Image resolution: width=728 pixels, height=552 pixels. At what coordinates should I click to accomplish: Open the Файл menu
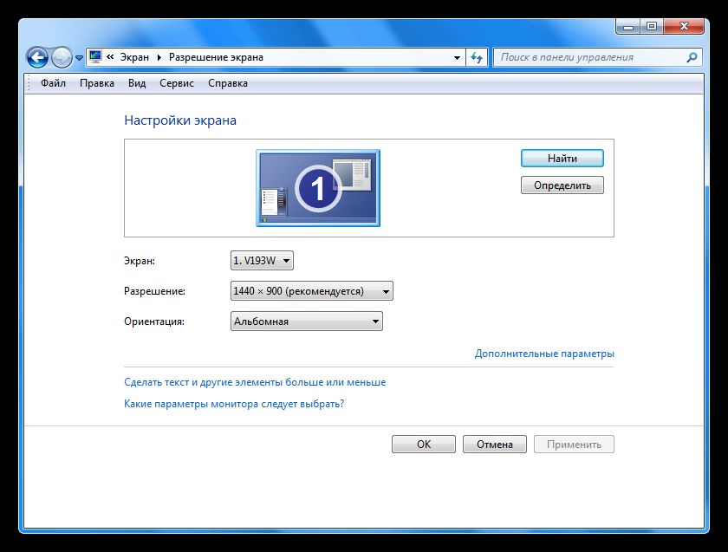pyautogui.click(x=53, y=83)
